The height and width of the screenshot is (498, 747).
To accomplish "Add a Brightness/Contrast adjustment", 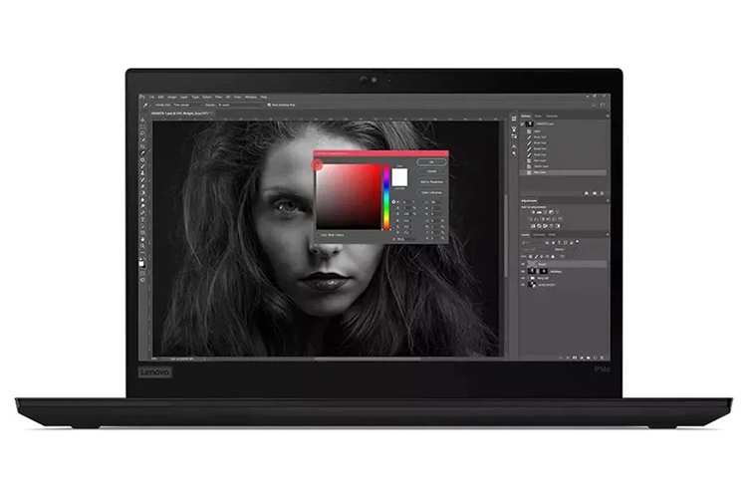I will pyautogui.click(x=533, y=212).
